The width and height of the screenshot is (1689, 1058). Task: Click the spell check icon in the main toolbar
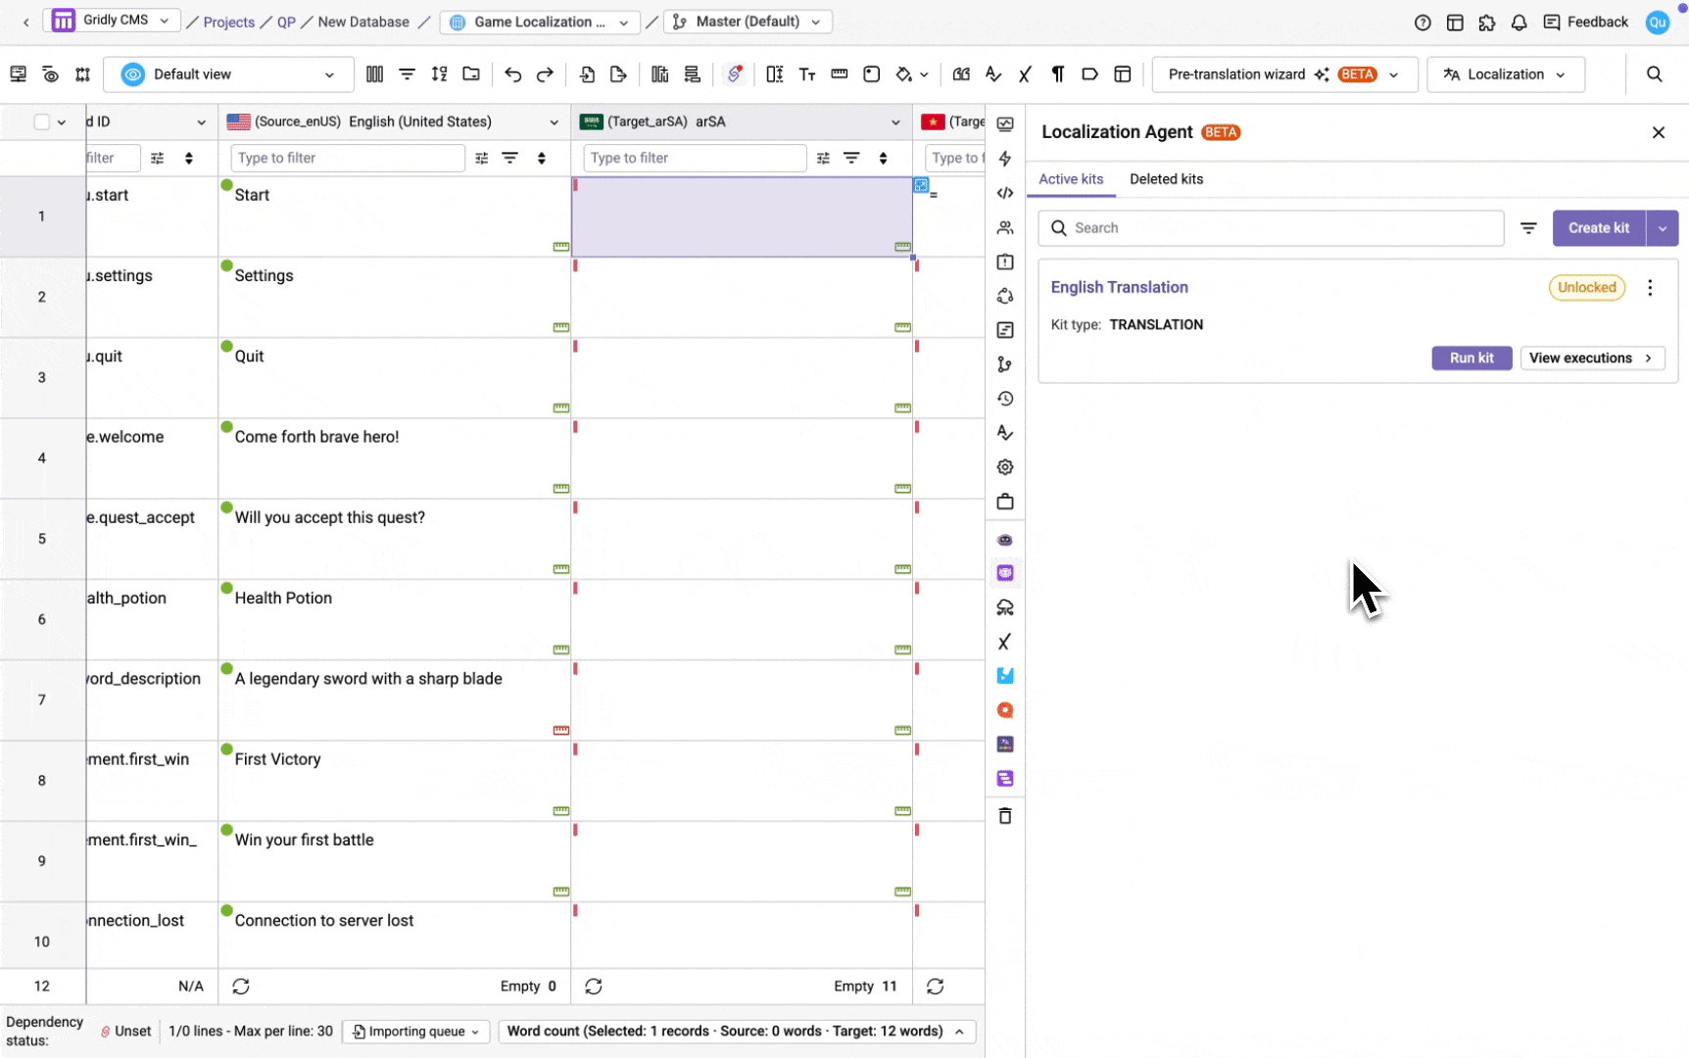click(993, 74)
